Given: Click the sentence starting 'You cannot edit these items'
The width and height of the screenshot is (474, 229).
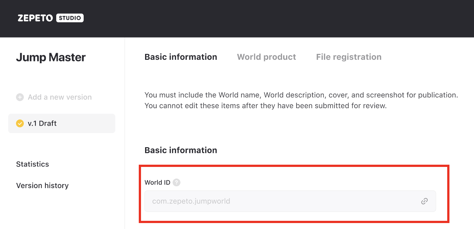Looking at the screenshot, I should click(x=266, y=106).
